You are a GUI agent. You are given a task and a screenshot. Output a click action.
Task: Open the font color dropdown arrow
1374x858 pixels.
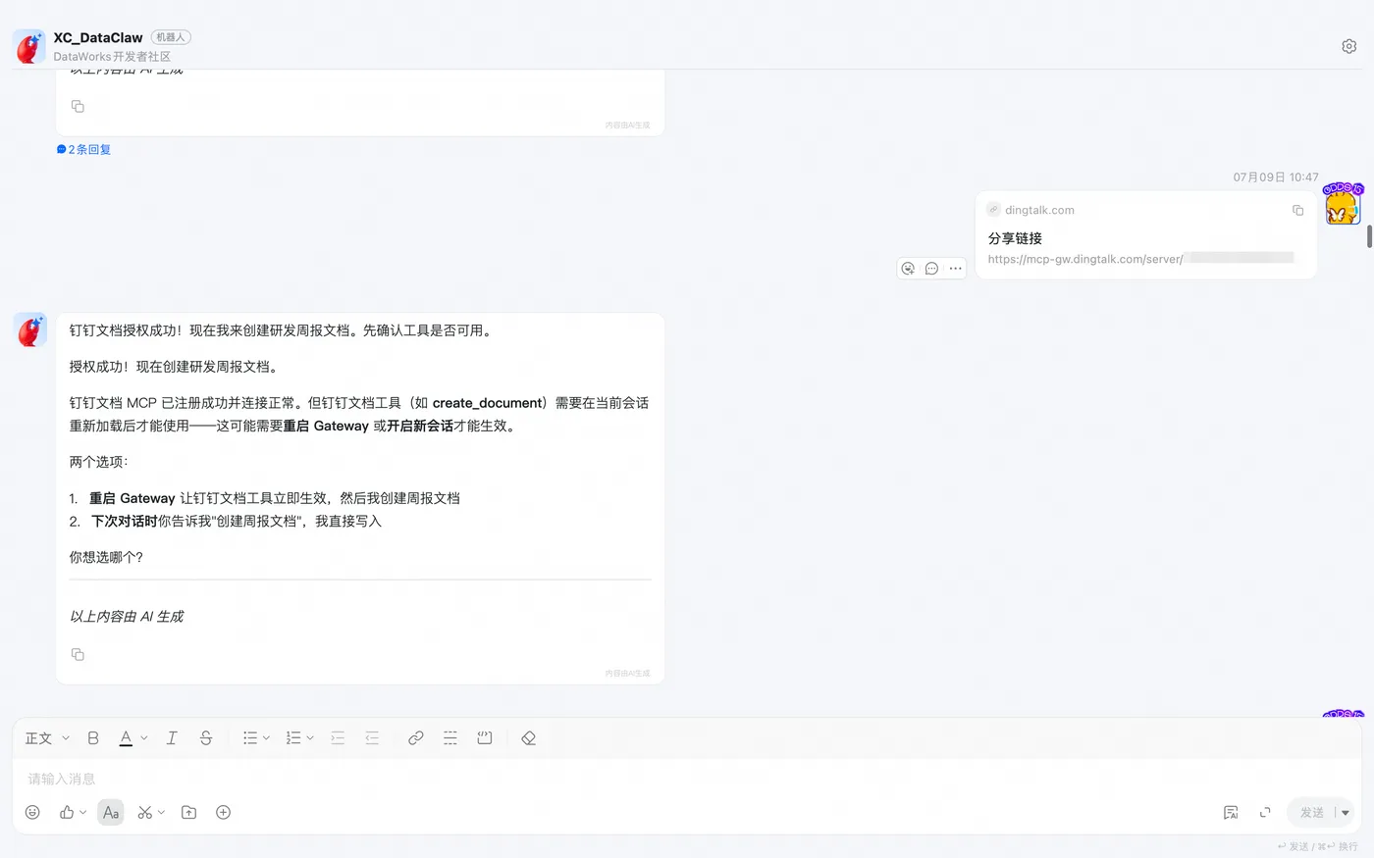144,737
